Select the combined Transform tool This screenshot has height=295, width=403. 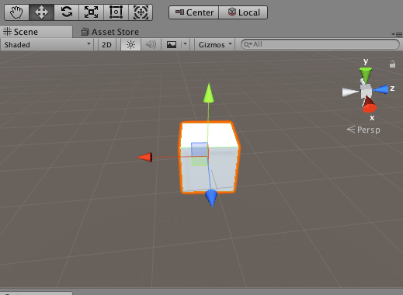(x=141, y=12)
